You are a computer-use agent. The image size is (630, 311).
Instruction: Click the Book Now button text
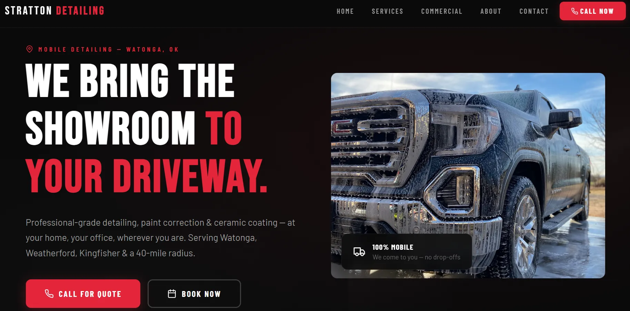click(x=201, y=294)
